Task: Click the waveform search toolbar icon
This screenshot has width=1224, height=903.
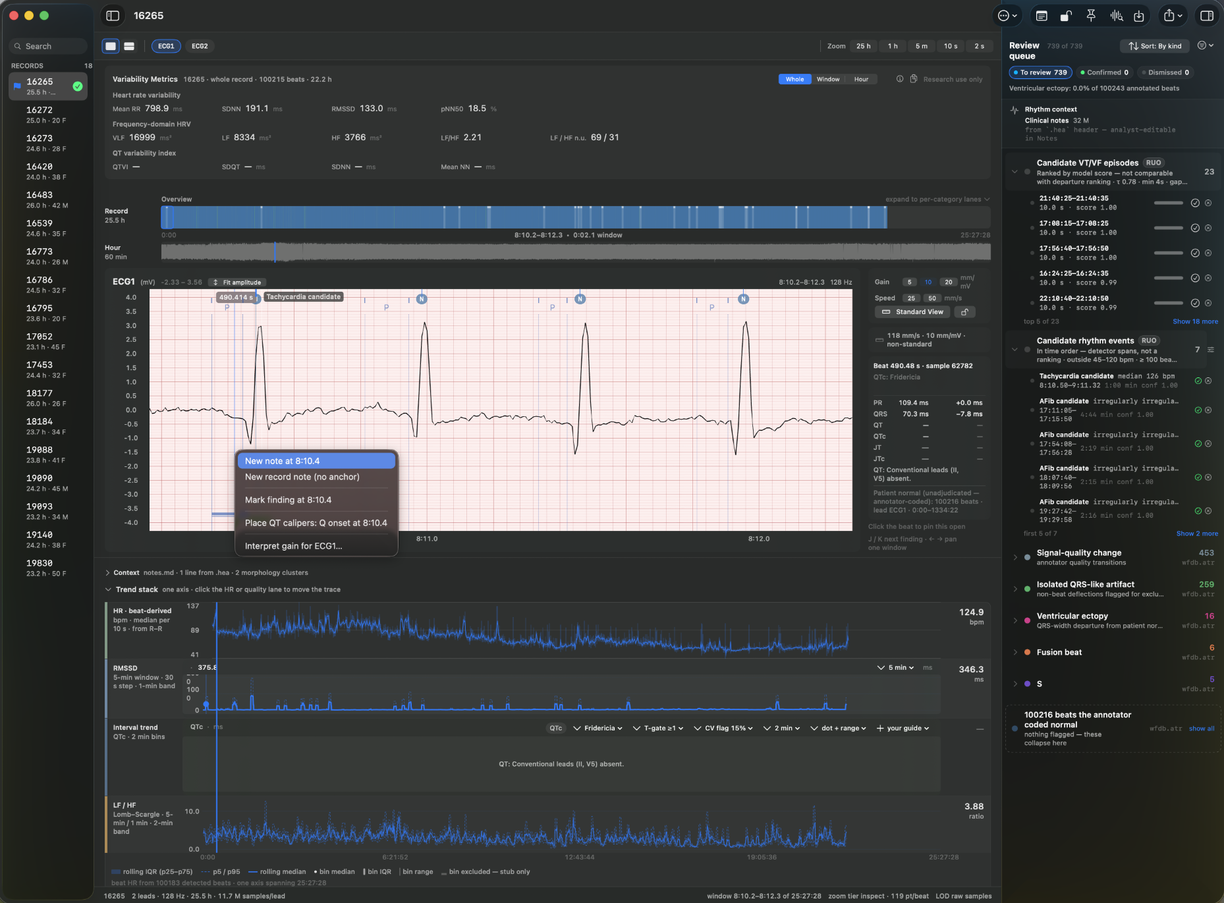Action: click(1116, 16)
